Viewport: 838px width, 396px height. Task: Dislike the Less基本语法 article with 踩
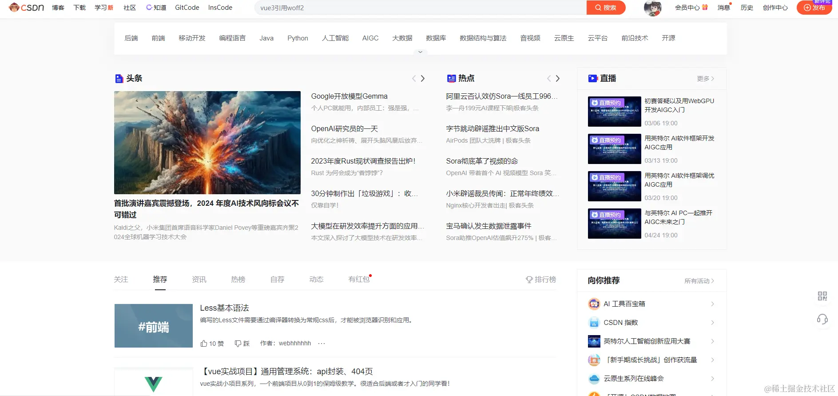242,344
